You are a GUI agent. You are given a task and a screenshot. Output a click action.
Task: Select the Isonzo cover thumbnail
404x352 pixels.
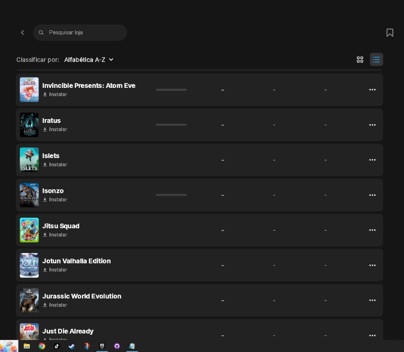(x=29, y=195)
